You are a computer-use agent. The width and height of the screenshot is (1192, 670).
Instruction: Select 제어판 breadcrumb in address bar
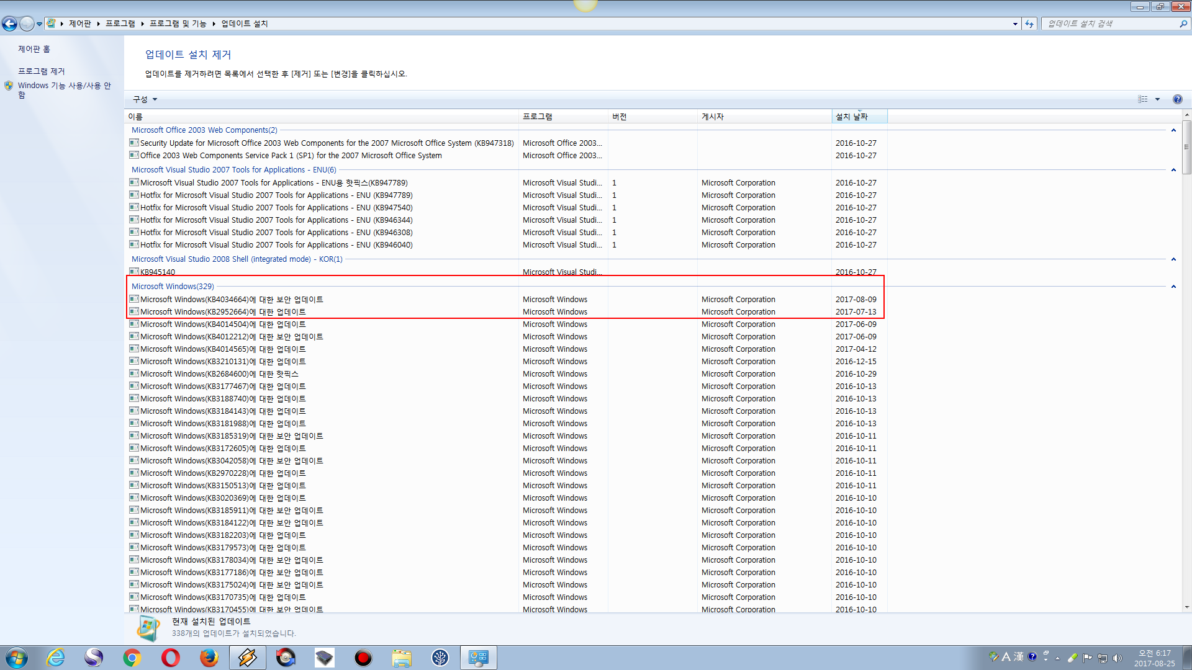(80, 24)
